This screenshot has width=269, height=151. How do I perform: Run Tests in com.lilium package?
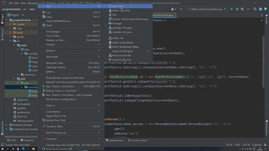[x=71, y=86]
